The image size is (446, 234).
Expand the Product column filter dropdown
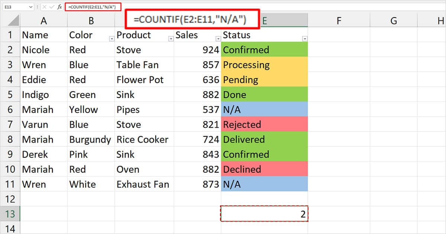(x=171, y=38)
